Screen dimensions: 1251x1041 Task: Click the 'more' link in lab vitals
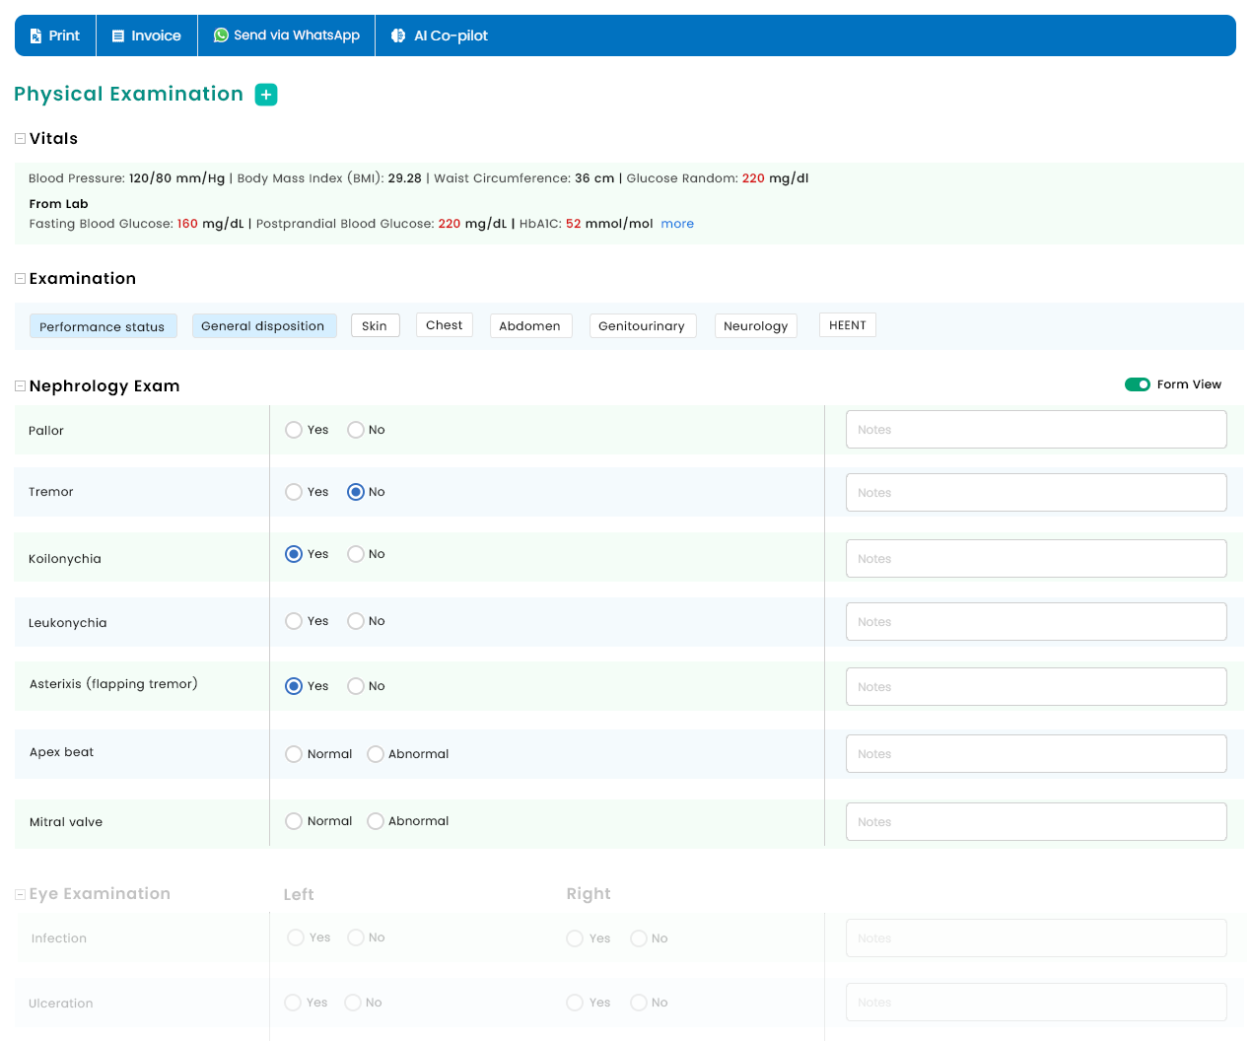pyautogui.click(x=677, y=224)
